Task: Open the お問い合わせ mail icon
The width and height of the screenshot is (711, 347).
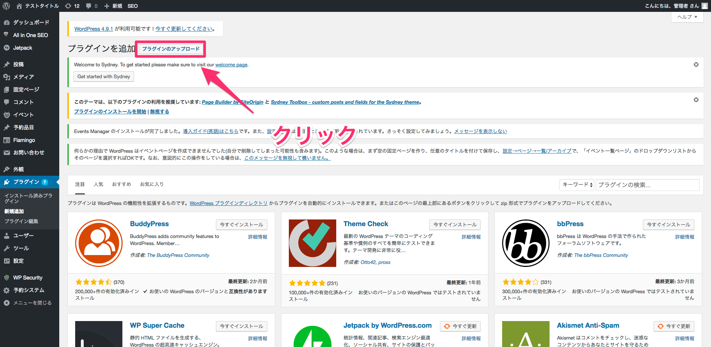Action: [x=6, y=152]
